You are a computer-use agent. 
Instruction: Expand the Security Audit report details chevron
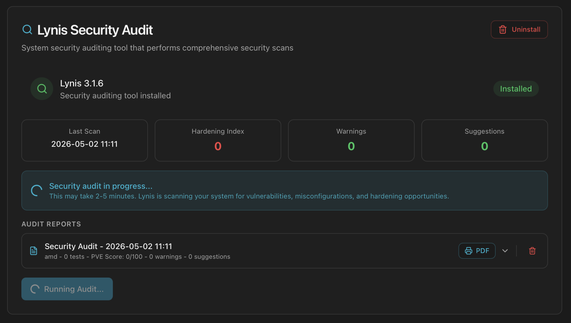505,251
